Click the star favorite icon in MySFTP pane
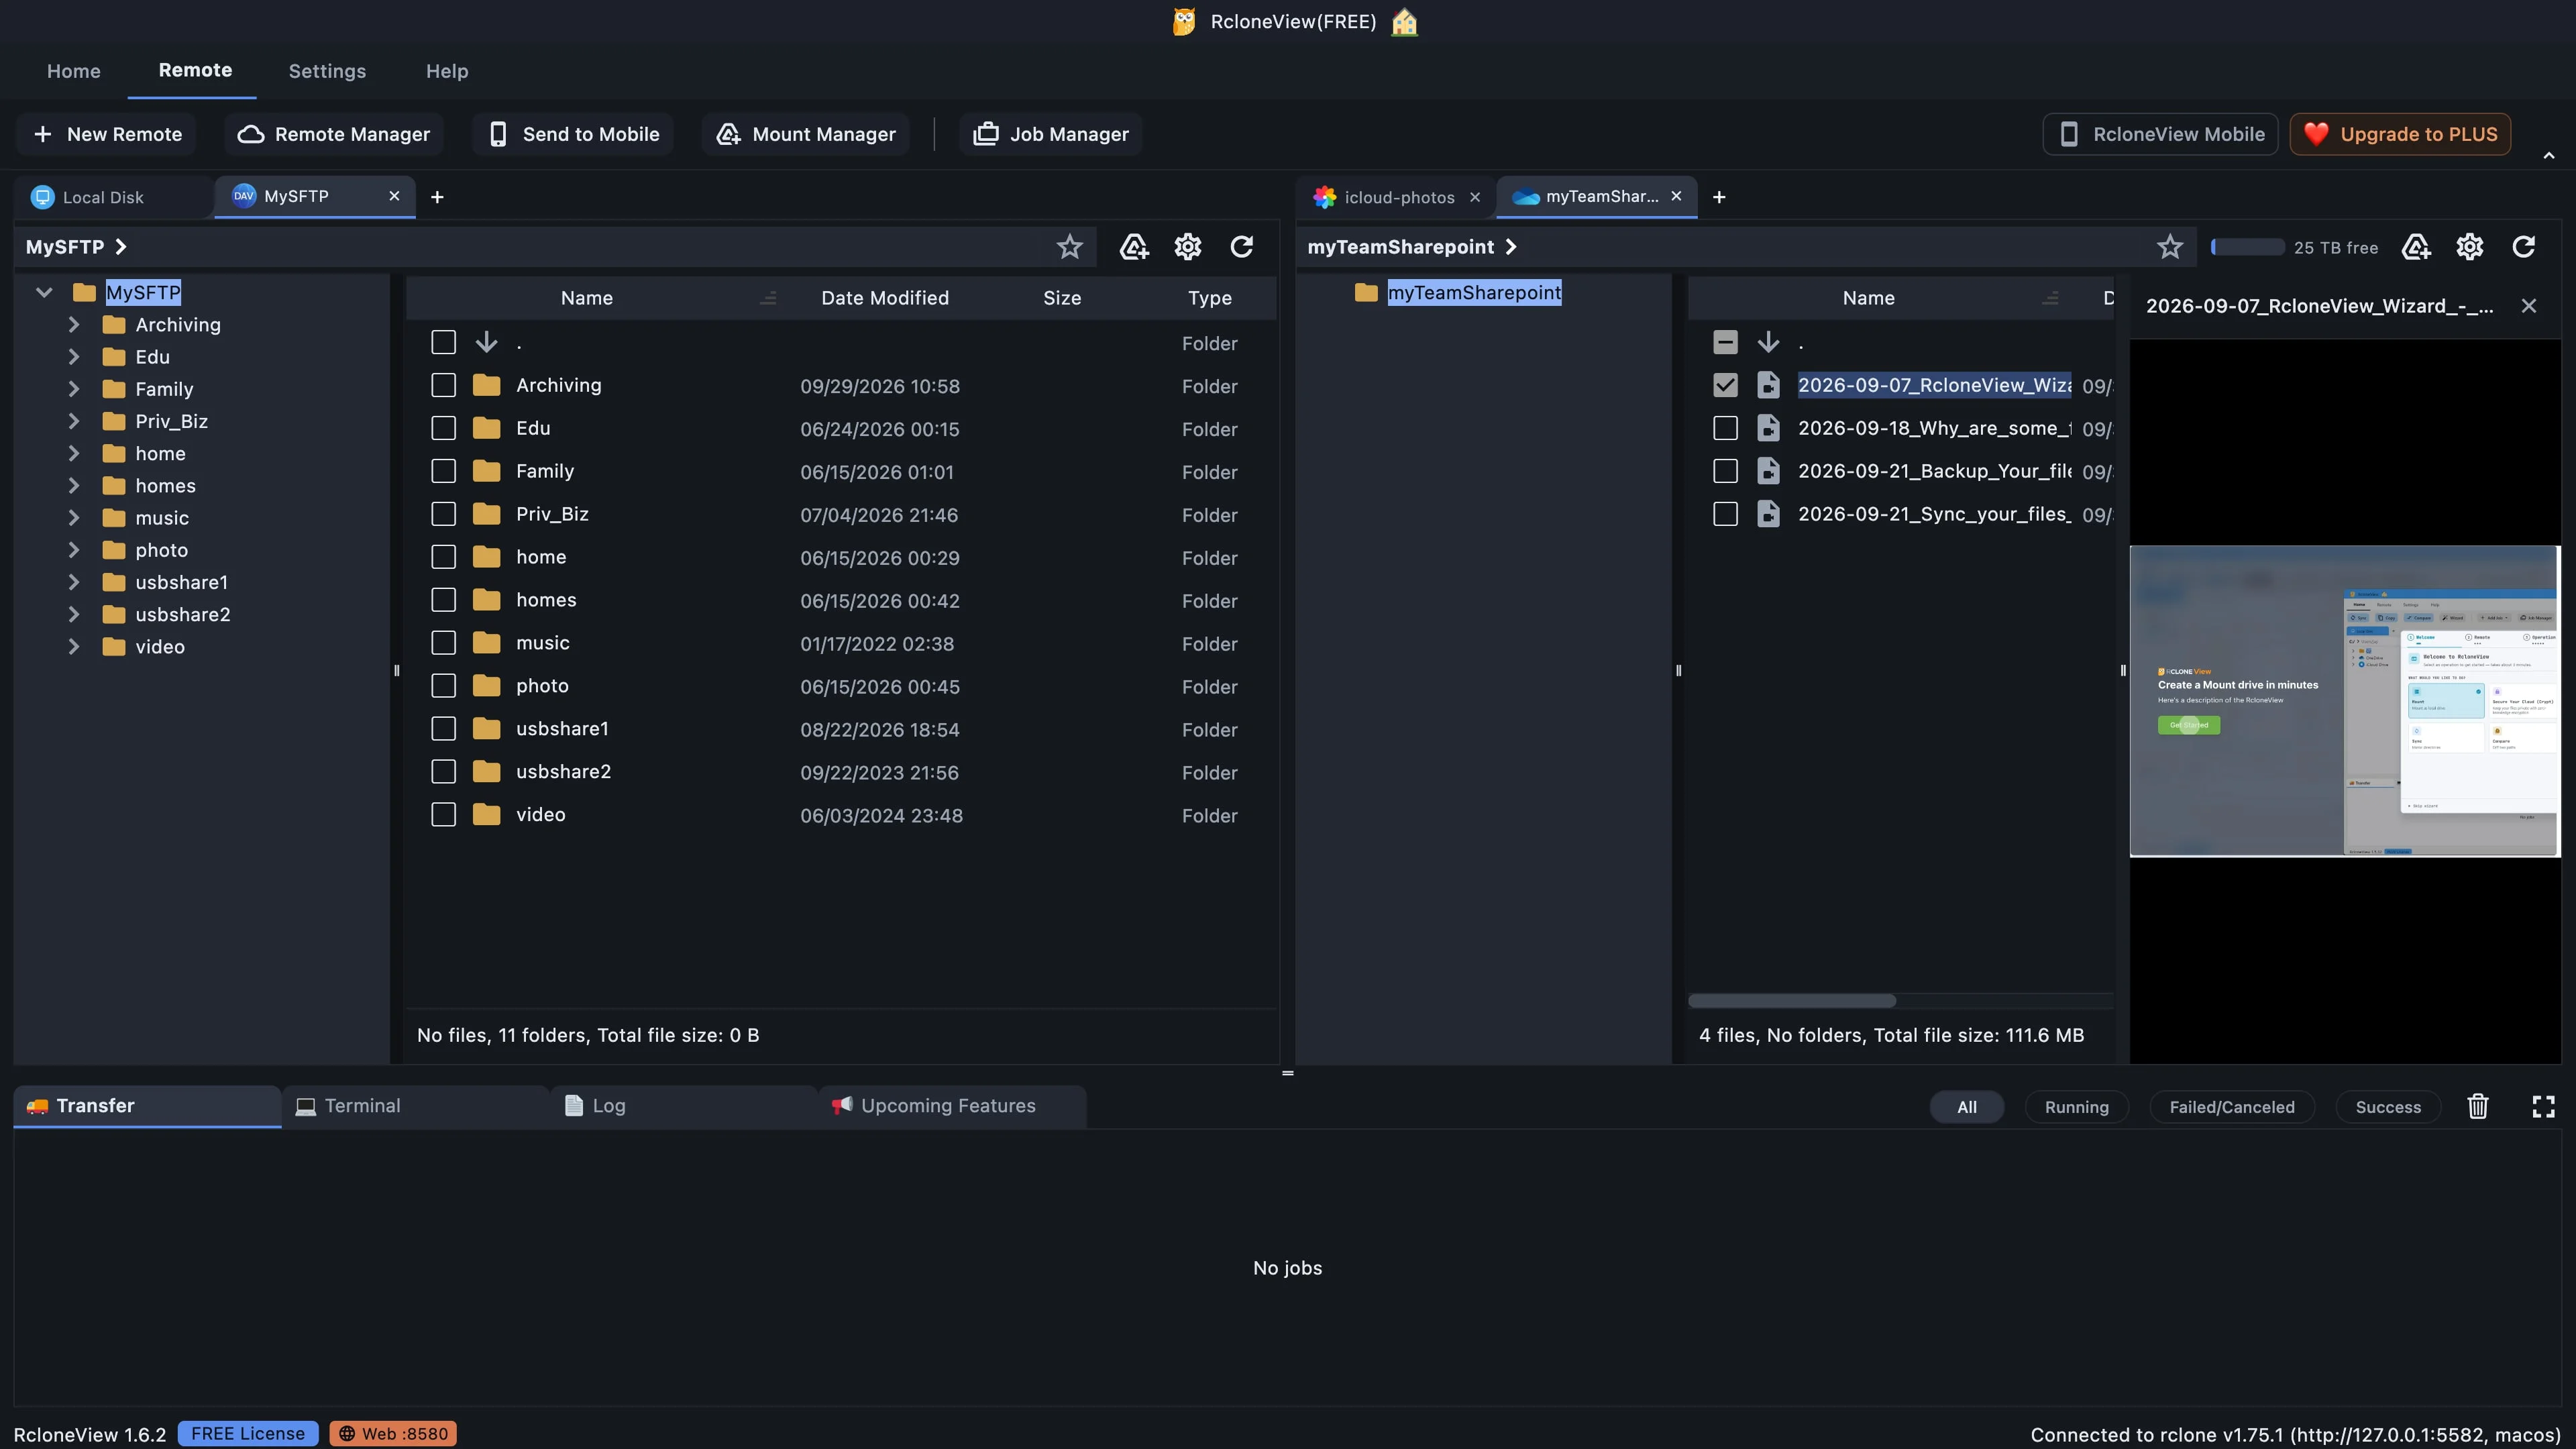This screenshot has height=1449, width=2576. click(x=1069, y=247)
